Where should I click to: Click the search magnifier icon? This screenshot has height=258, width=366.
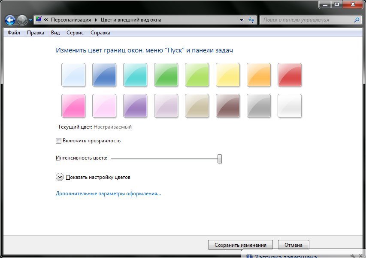pyautogui.click(x=357, y=20)
